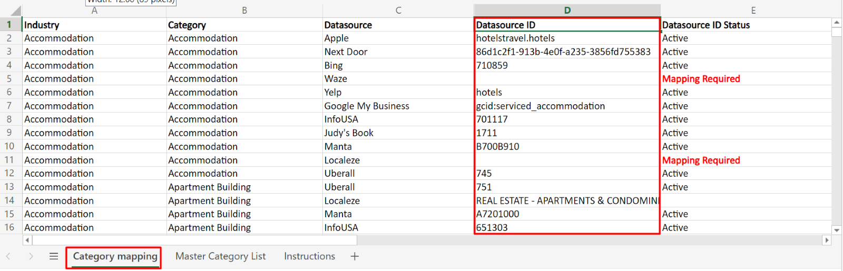The image size is (843, 271).
Task: Select Manta cell in row 10
Action: coord(398,146)
